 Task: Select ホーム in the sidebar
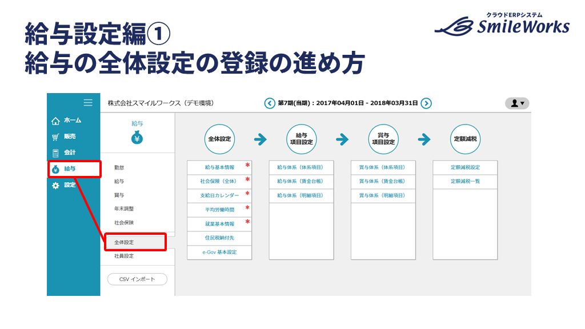pyautogui.click(x=73, y=121)
